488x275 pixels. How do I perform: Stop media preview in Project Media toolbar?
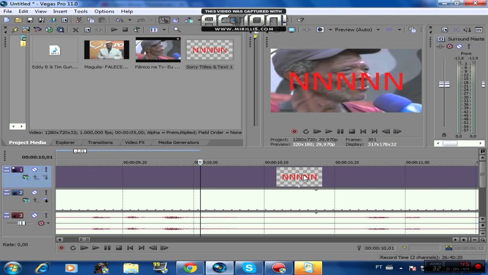click(125, 30)
